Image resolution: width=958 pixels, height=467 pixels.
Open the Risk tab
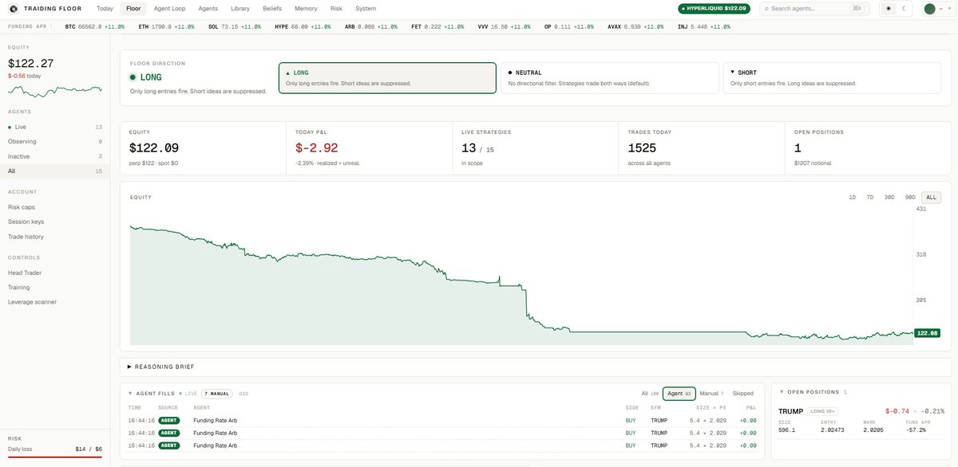[x=337, y=9]
